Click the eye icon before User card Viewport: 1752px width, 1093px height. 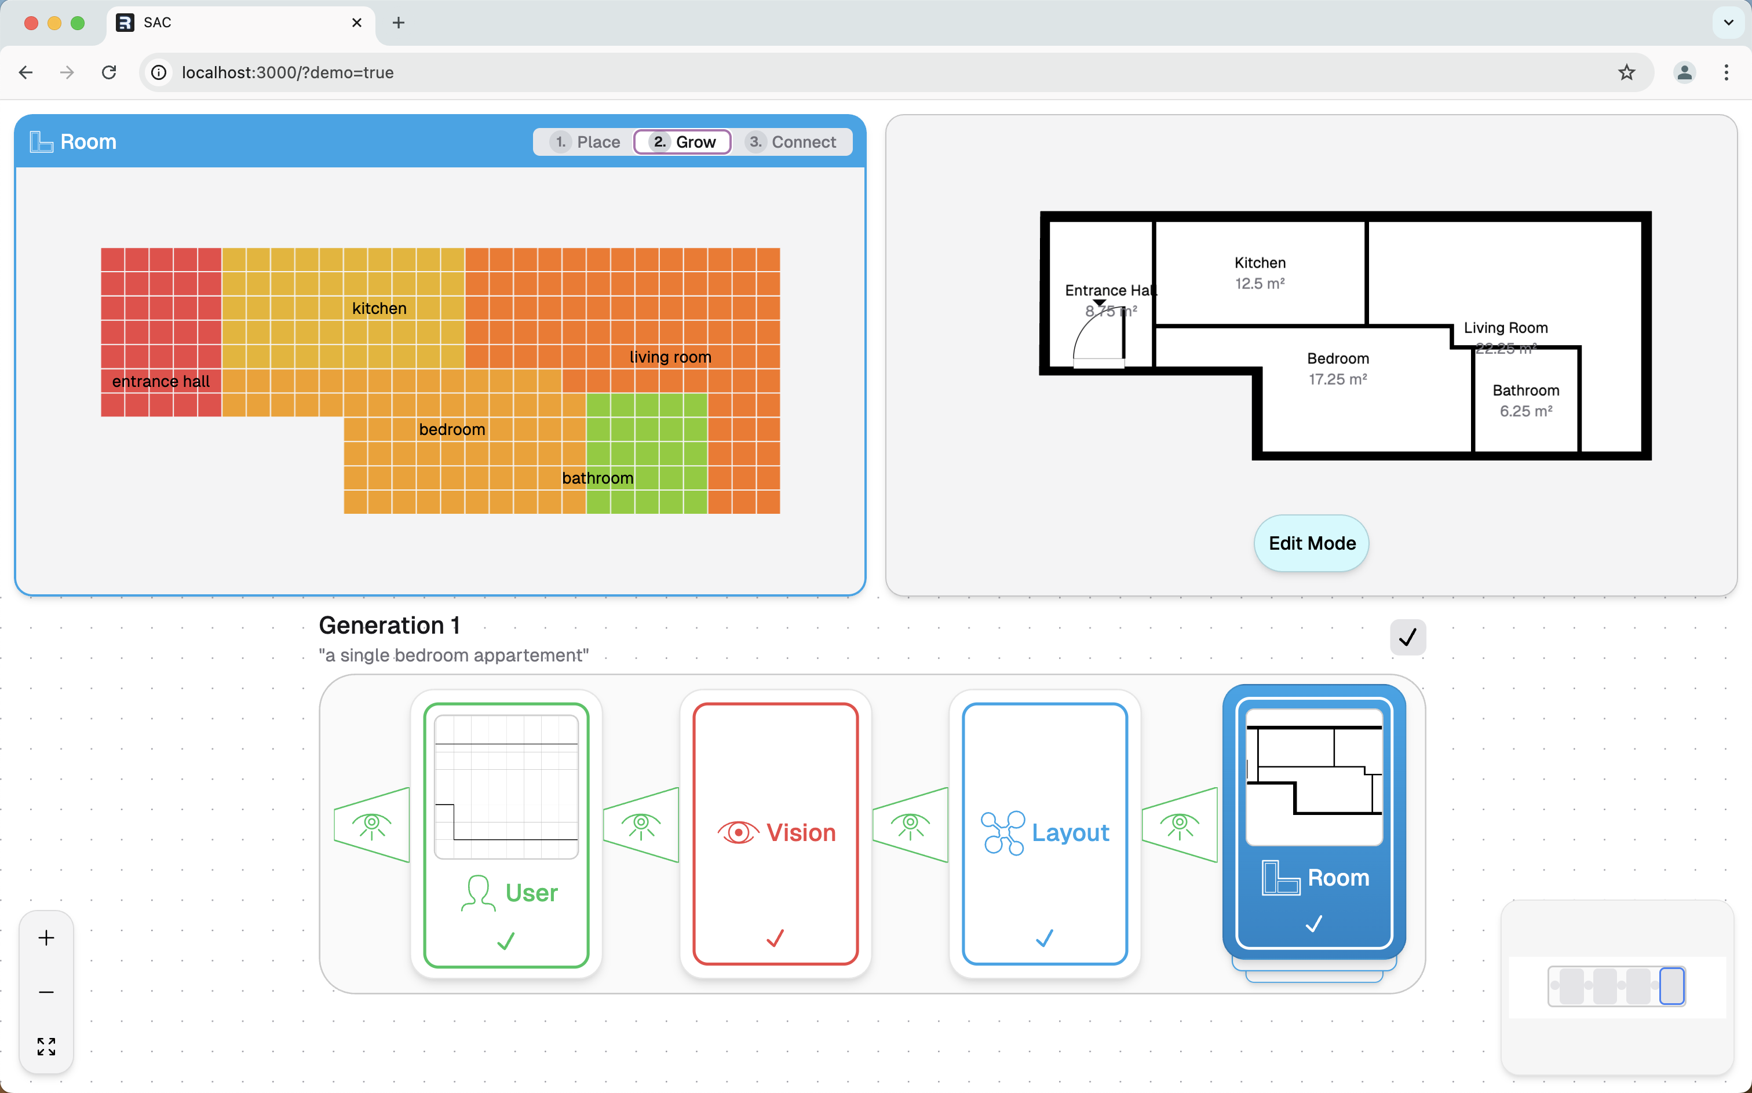point(371,825)
